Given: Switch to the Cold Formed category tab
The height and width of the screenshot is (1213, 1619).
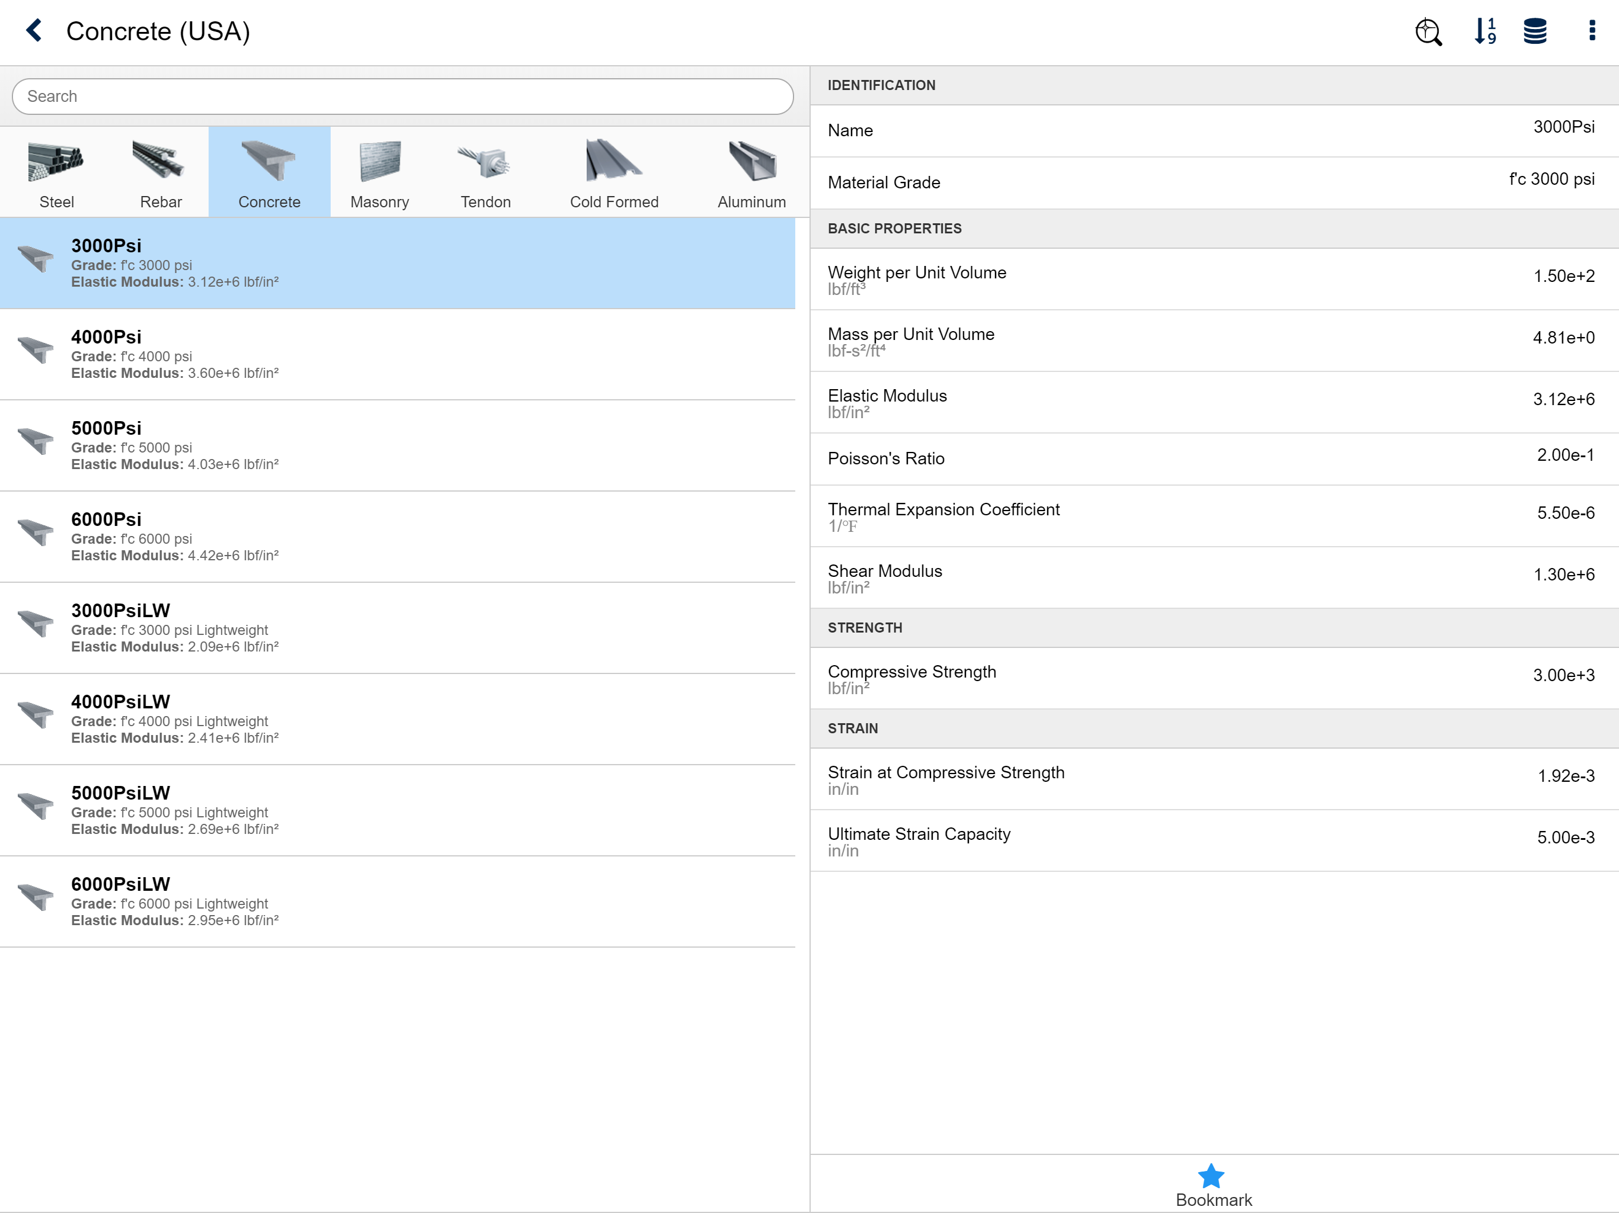Looking at the screenshot, I should tap(614, 173).
